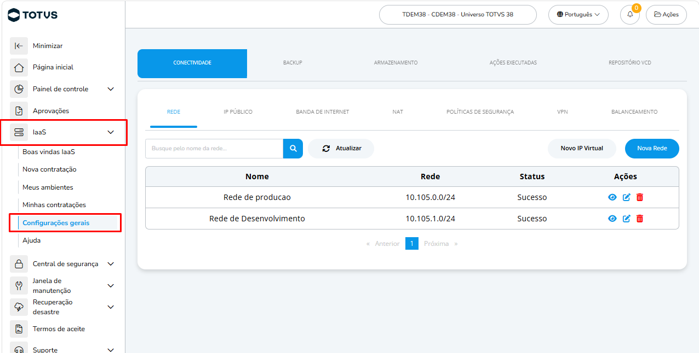The width and height of the screenshot is (699, 353).
Task: View Rede de producao with eye icon
Action: point(612,197)
